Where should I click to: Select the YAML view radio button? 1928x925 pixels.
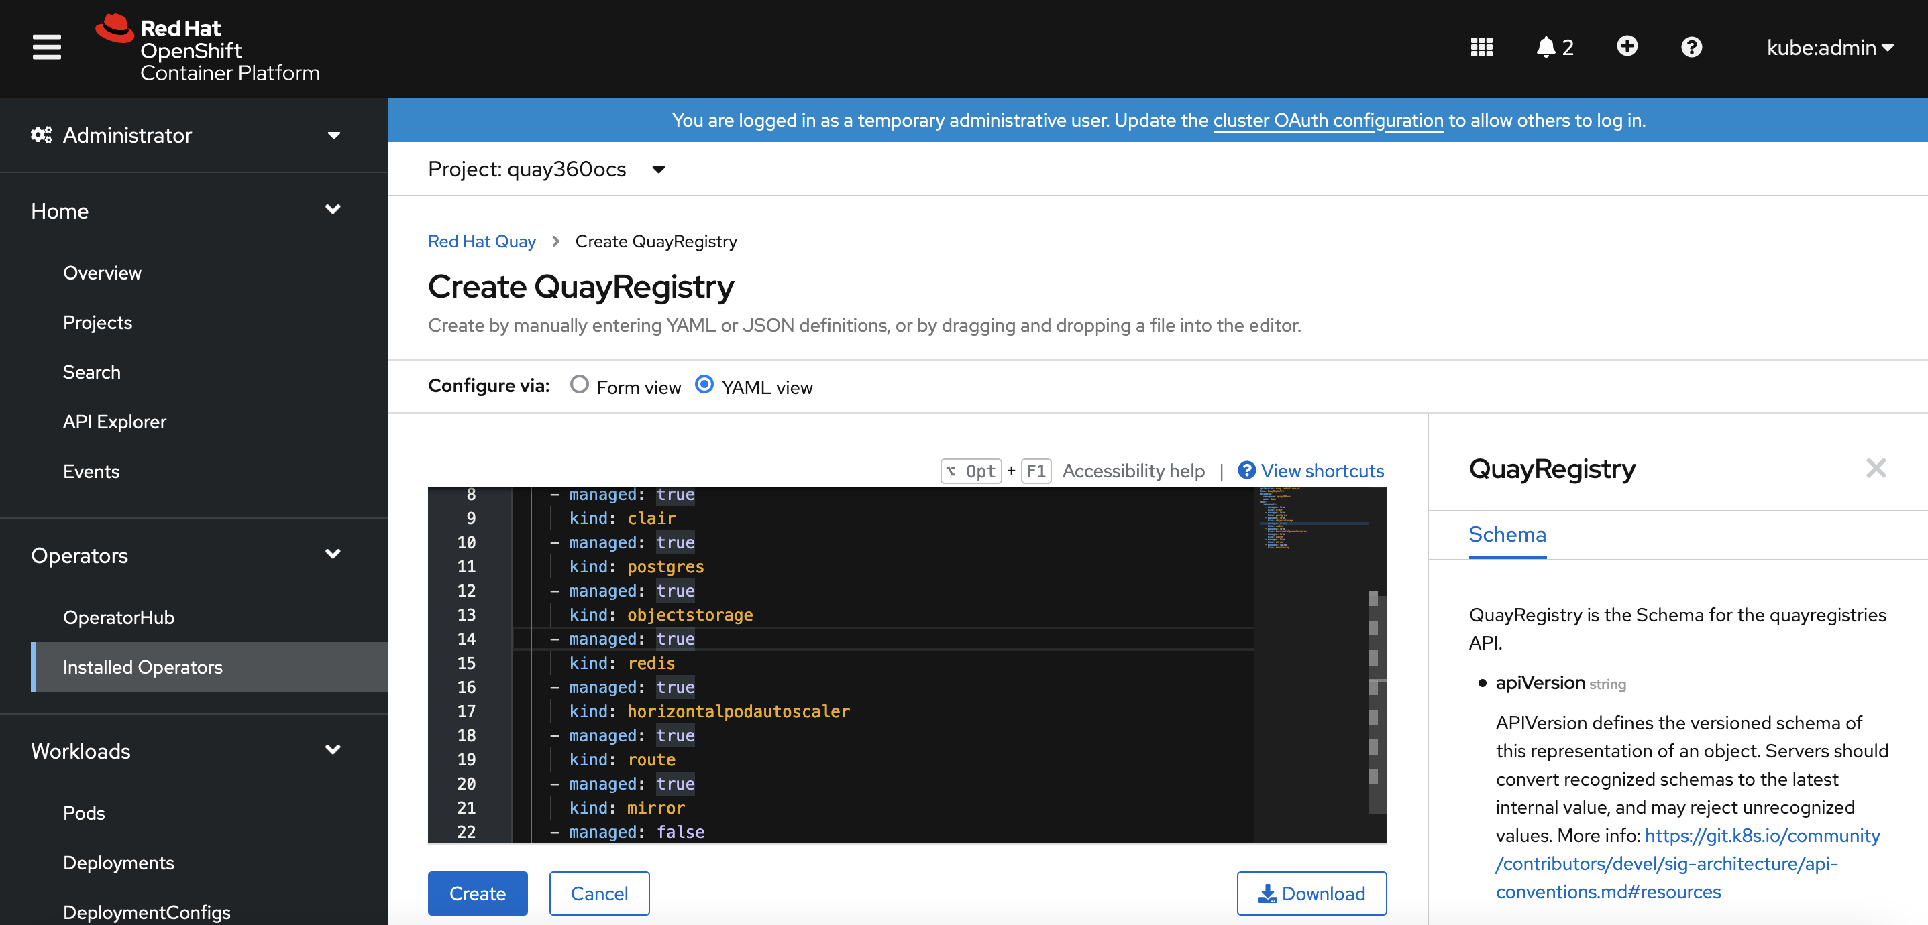[704, 385]
